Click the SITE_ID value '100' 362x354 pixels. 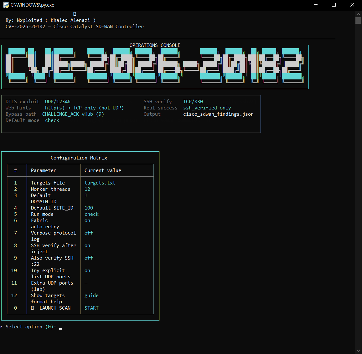coord(89,208)
